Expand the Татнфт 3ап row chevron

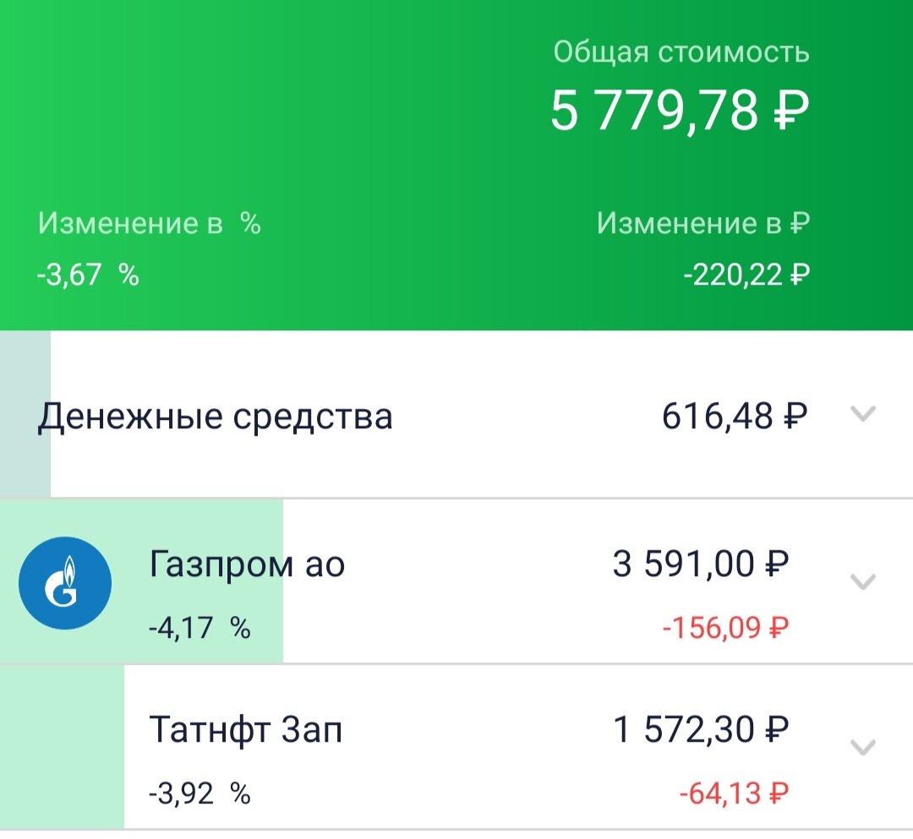click(x=863, y=747)
